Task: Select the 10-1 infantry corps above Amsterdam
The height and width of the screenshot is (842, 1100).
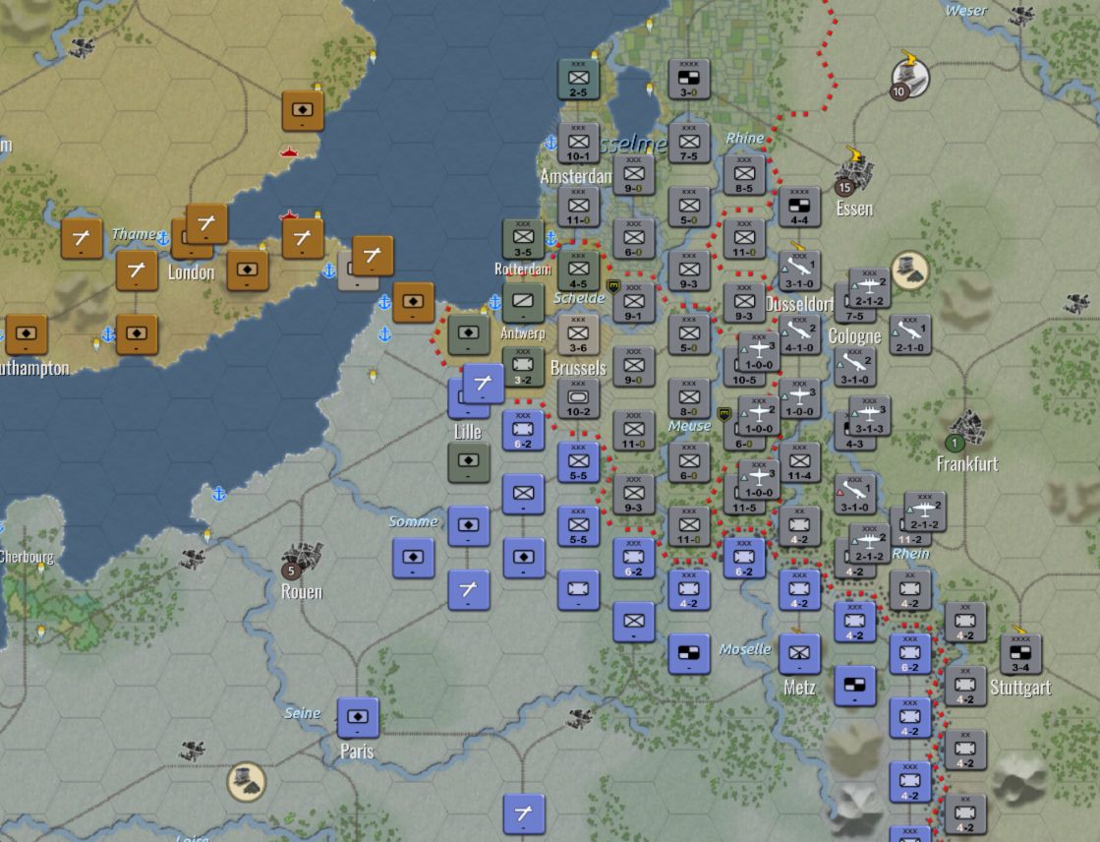Action: tap(578, 143)
